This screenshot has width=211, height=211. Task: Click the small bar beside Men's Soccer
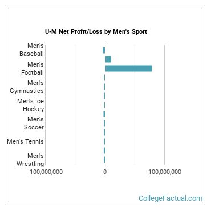[x=104, y=123]
